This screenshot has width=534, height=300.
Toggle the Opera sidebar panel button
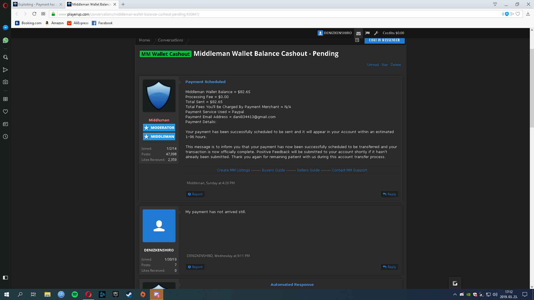point(5,277)
